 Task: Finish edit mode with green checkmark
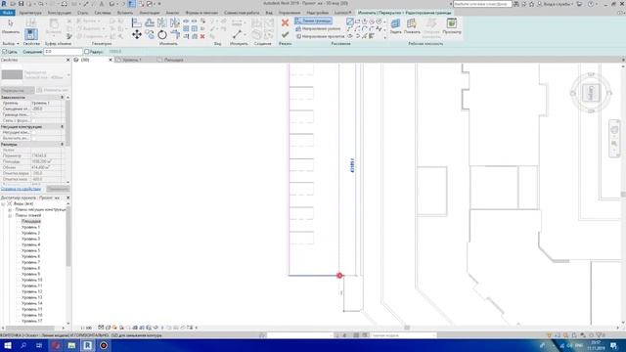[285, 35]
